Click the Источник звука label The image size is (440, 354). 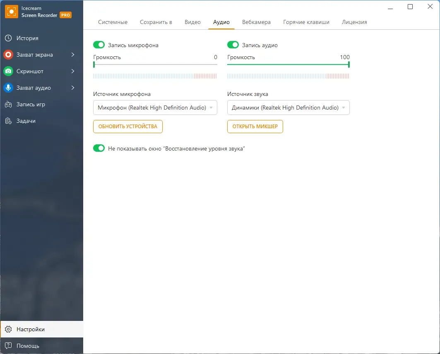[x=248, y=94]
